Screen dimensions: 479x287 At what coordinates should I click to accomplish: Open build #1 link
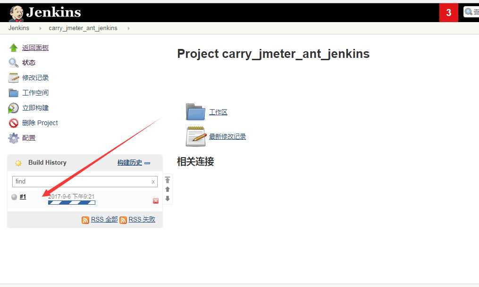23,197
